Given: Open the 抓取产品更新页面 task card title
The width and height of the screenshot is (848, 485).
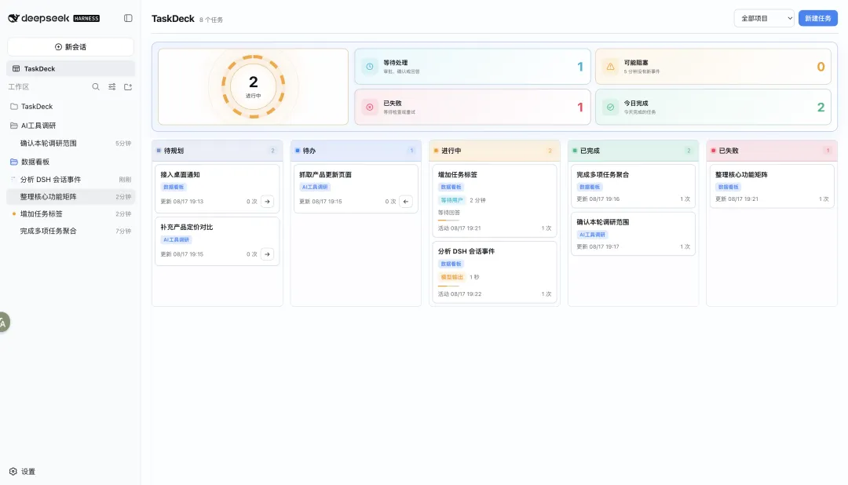Looking at the screenshot, I should click(x=326, y=175).
